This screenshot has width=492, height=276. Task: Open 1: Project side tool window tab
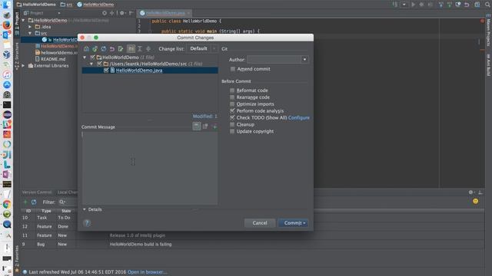[17, 23]
